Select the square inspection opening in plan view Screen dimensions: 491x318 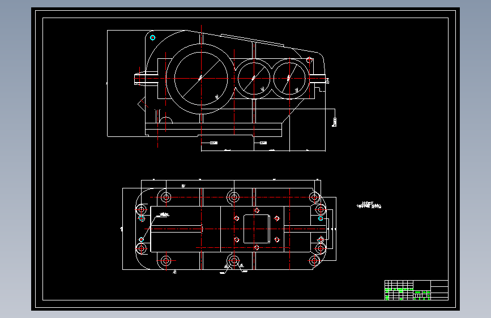click(257, 229)
